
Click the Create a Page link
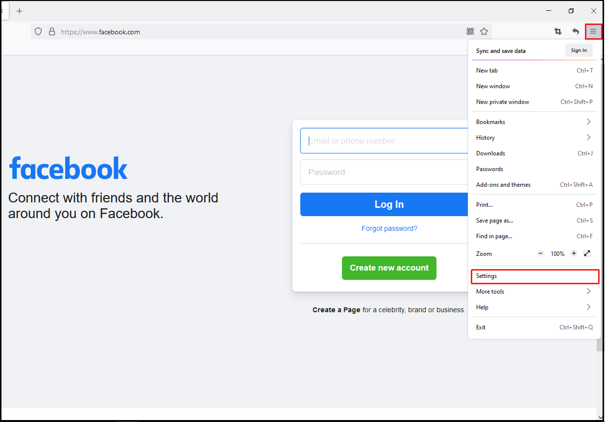tap(337, 310)
